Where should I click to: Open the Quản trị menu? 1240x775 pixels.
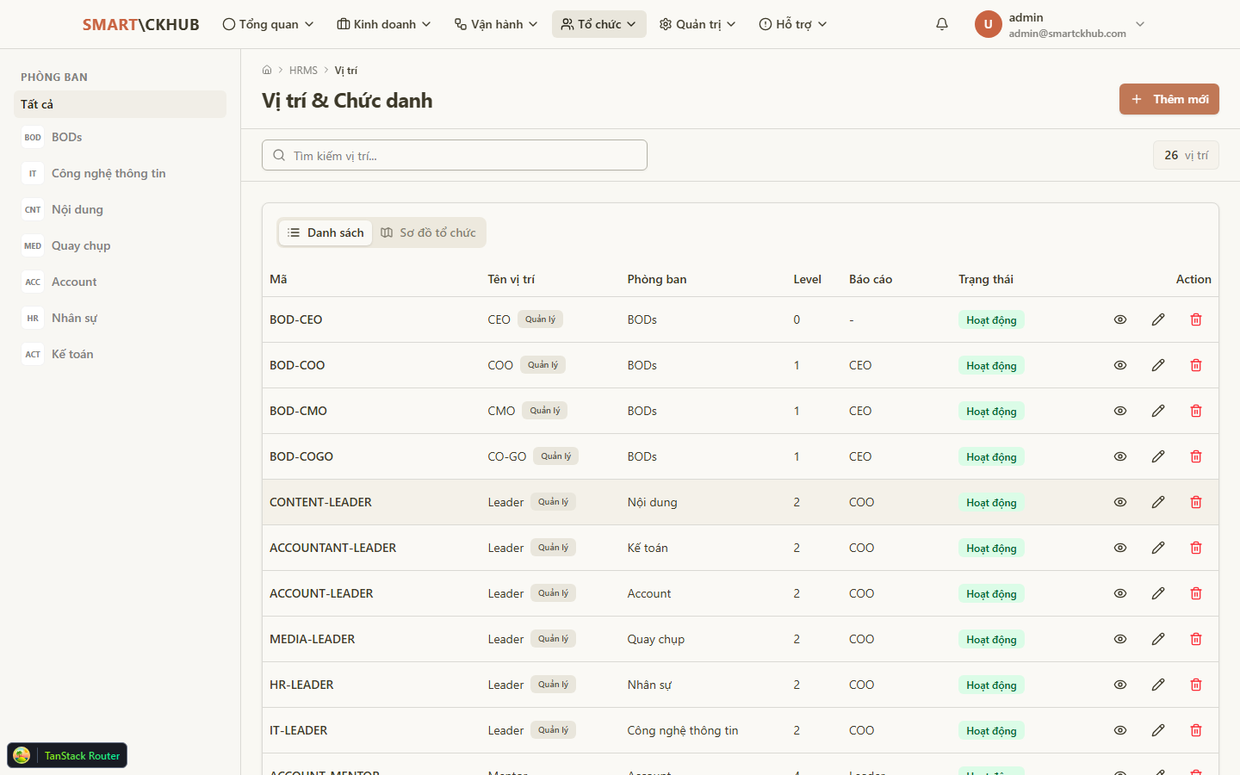[x=697, y=24]
